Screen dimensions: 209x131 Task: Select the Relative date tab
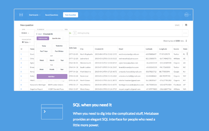tap(43, 38)
